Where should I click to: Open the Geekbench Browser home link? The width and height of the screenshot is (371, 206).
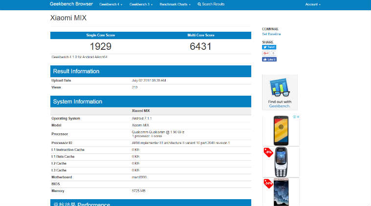(71, 4)
